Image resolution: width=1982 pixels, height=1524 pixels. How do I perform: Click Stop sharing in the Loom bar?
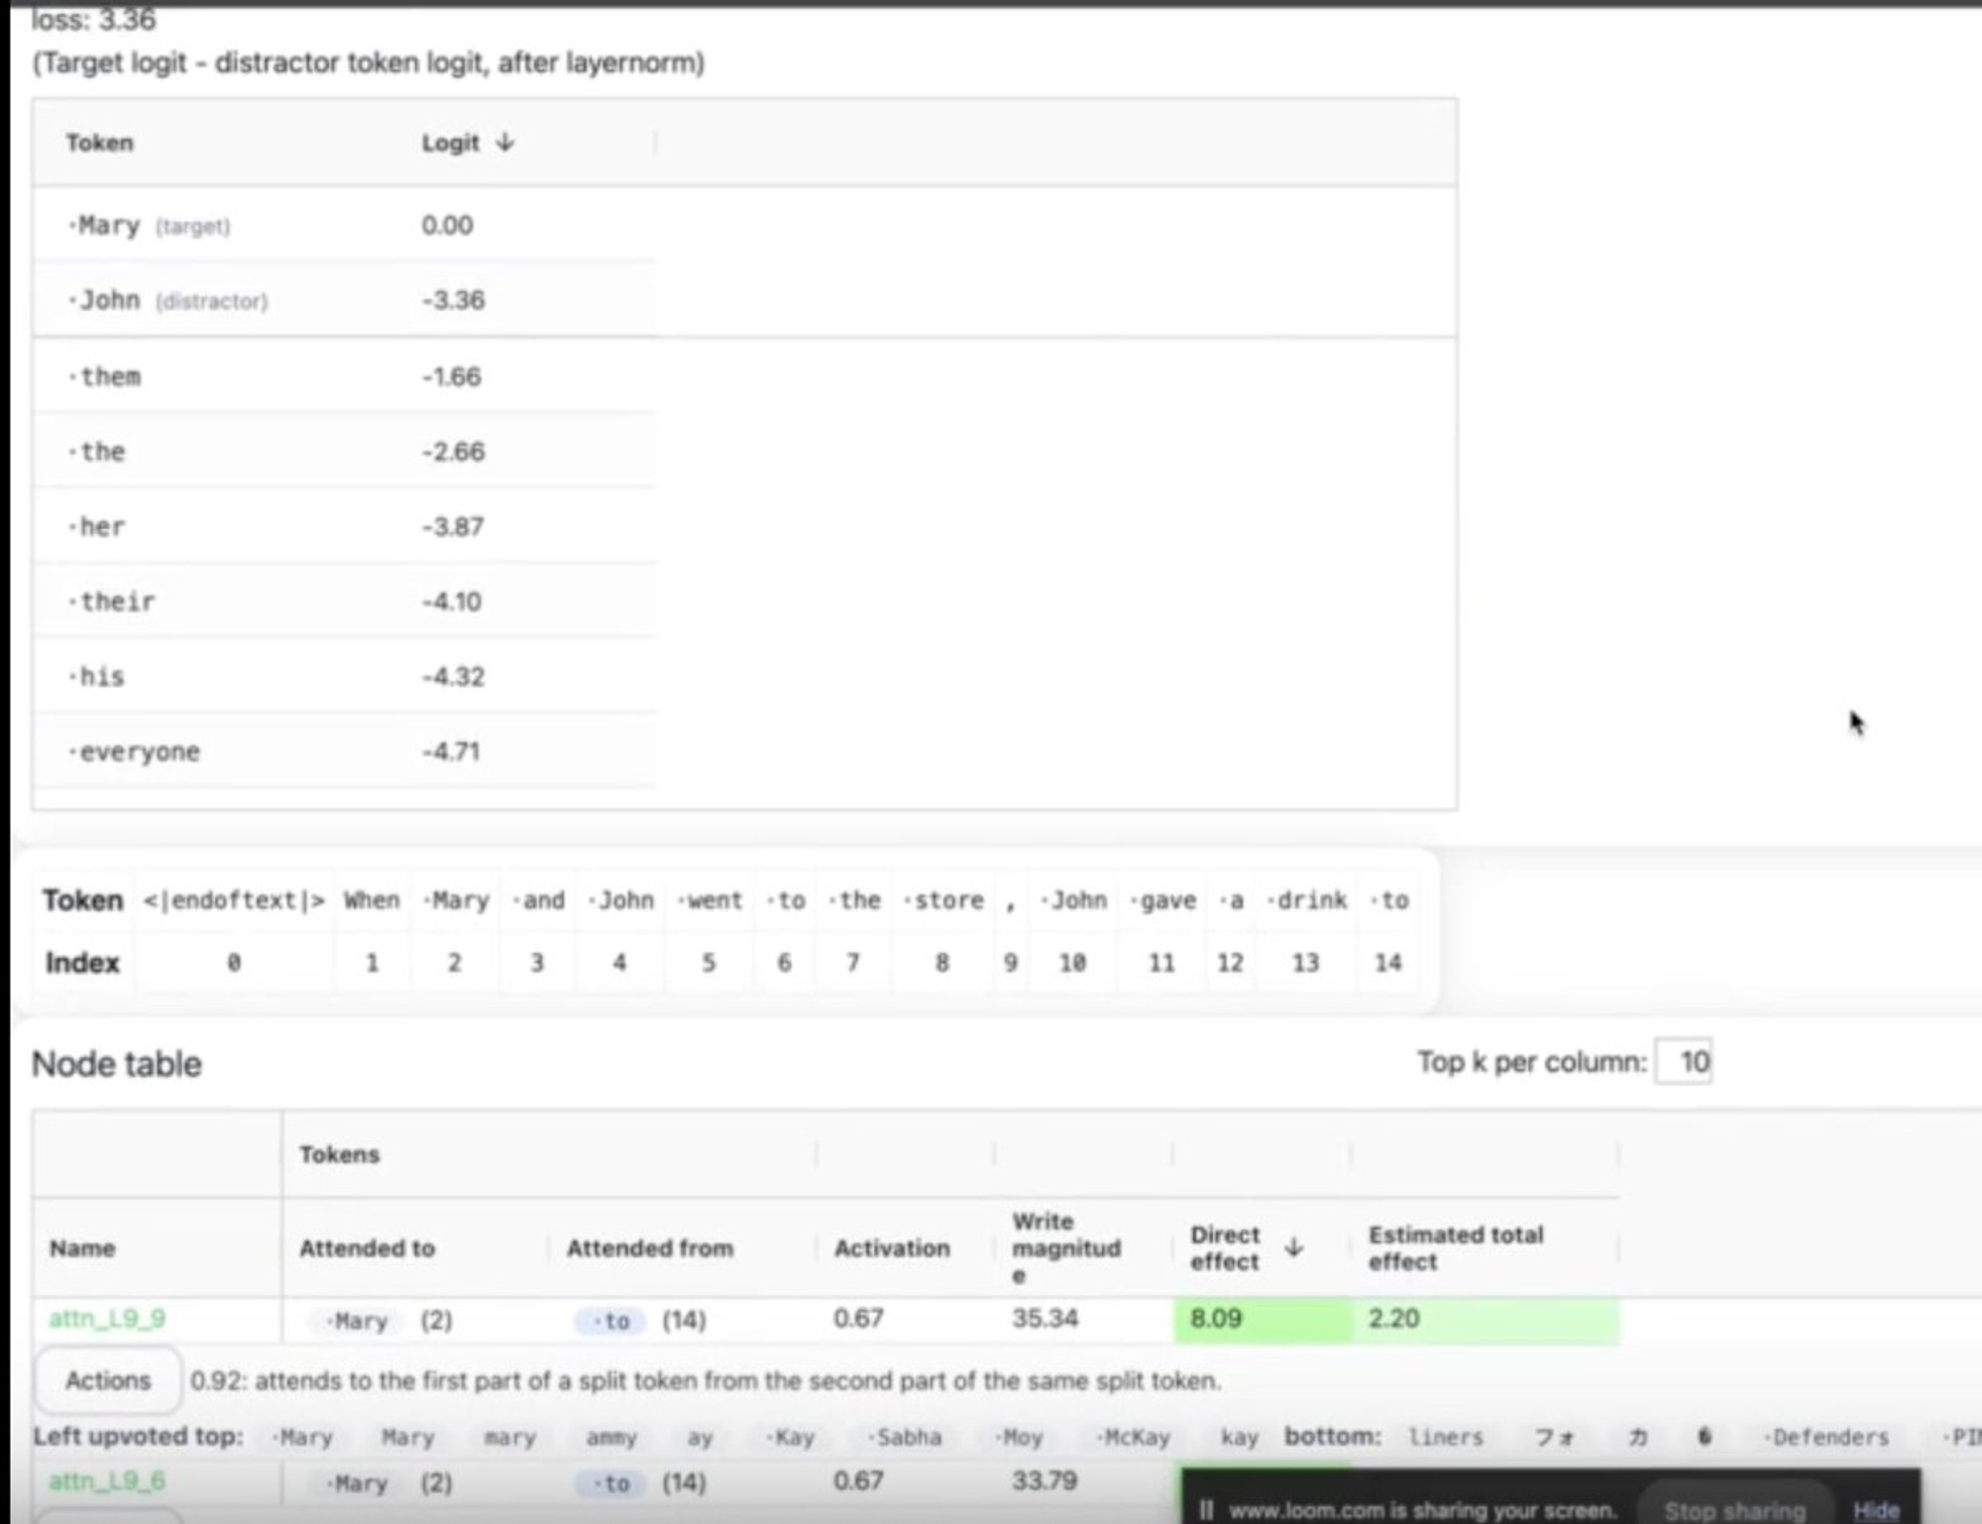tap(1734, 1510)
